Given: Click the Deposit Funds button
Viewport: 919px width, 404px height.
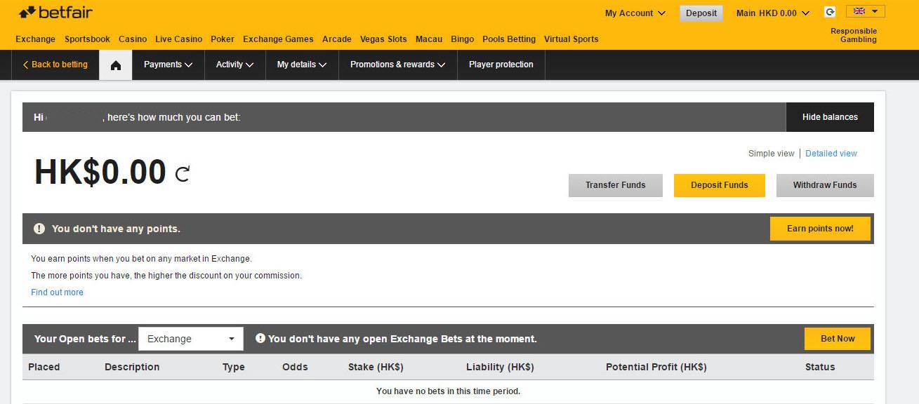Looking at the screenshot, I should coord(720,185).
